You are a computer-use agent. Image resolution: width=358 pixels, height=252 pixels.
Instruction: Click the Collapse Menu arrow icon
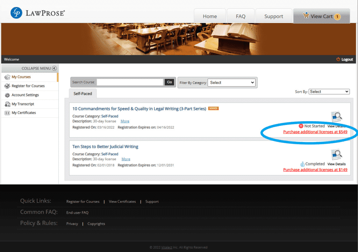click(x=54, y=68)
